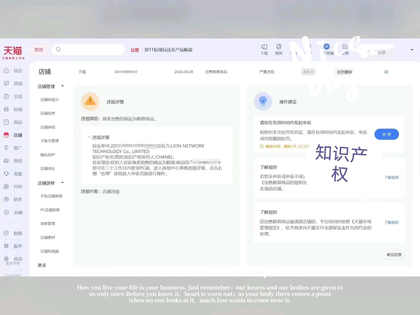The width and height of the screenshot is (420, 315).
Task: Click the orange warning icon beside 违规详情
Action: click(90, 101)
